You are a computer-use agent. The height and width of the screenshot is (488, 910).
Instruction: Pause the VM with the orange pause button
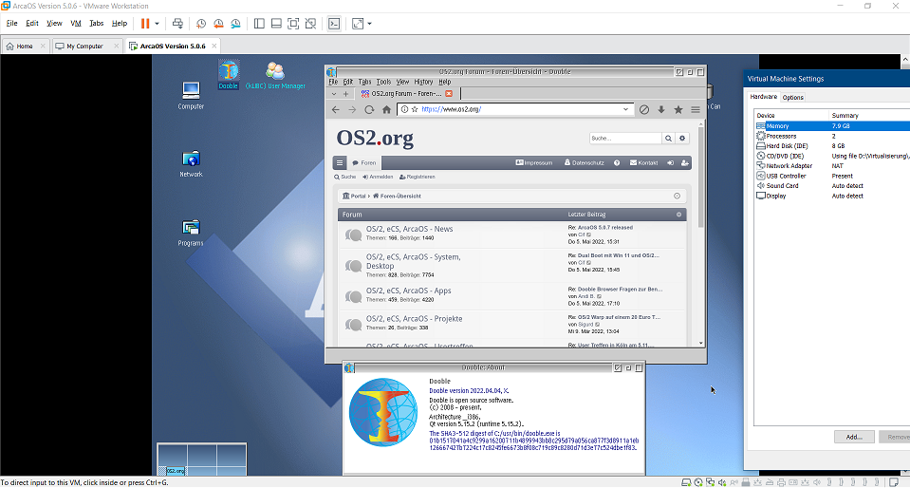(x=145, y=23)
